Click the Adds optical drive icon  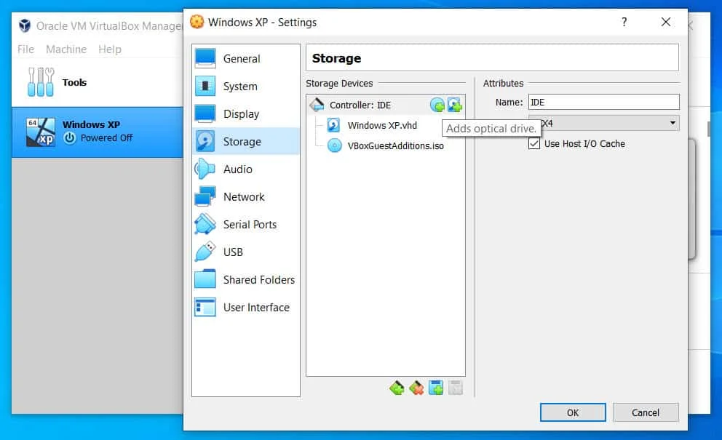click(437, 105)
